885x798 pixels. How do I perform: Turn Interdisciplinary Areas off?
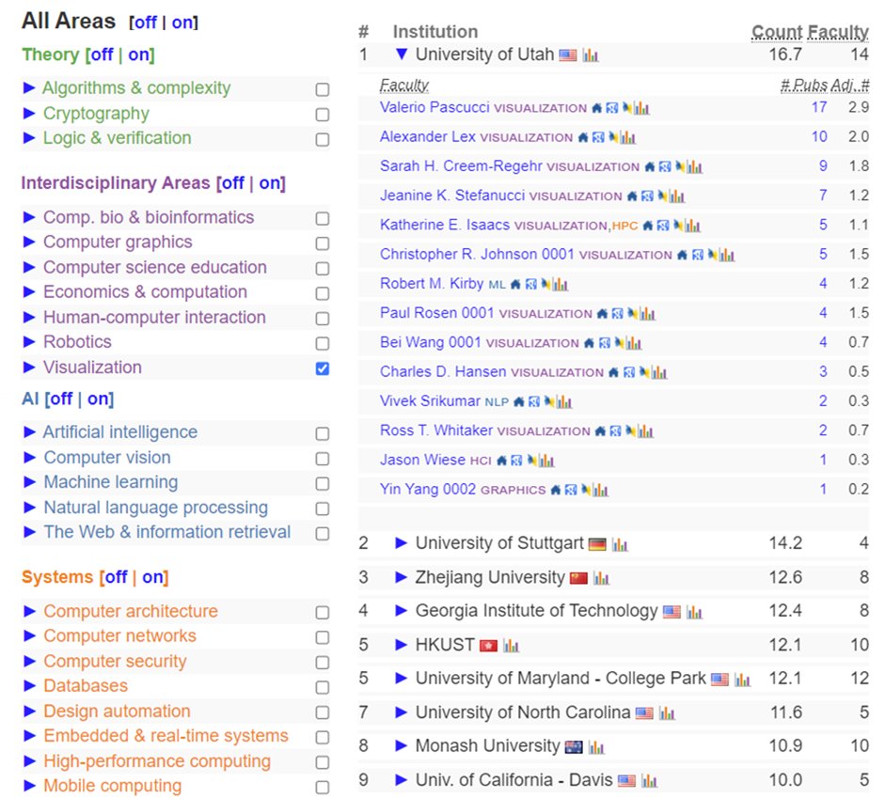point(233,183)
